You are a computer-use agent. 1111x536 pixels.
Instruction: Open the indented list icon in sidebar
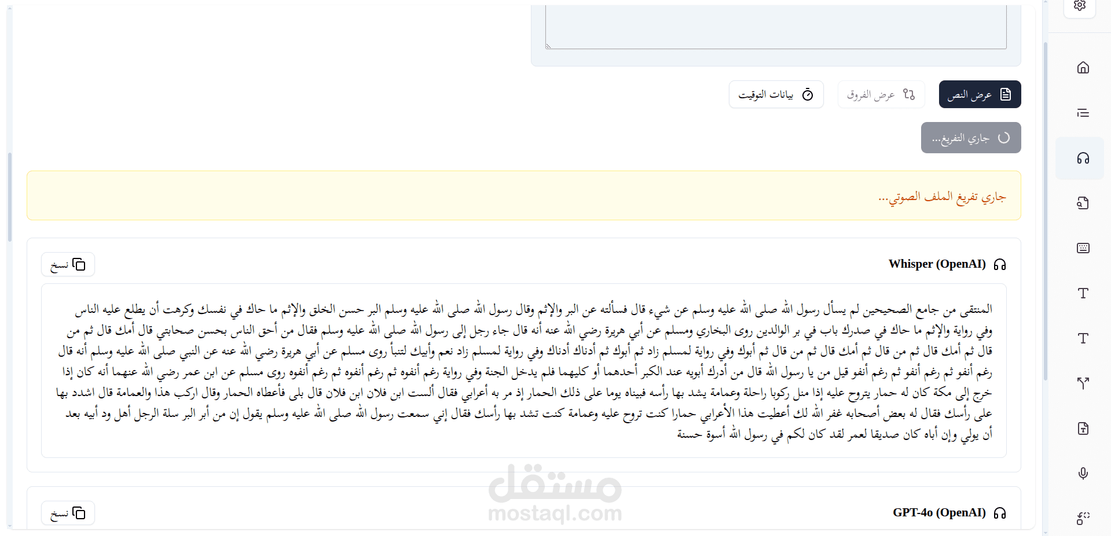[1083, 113]
